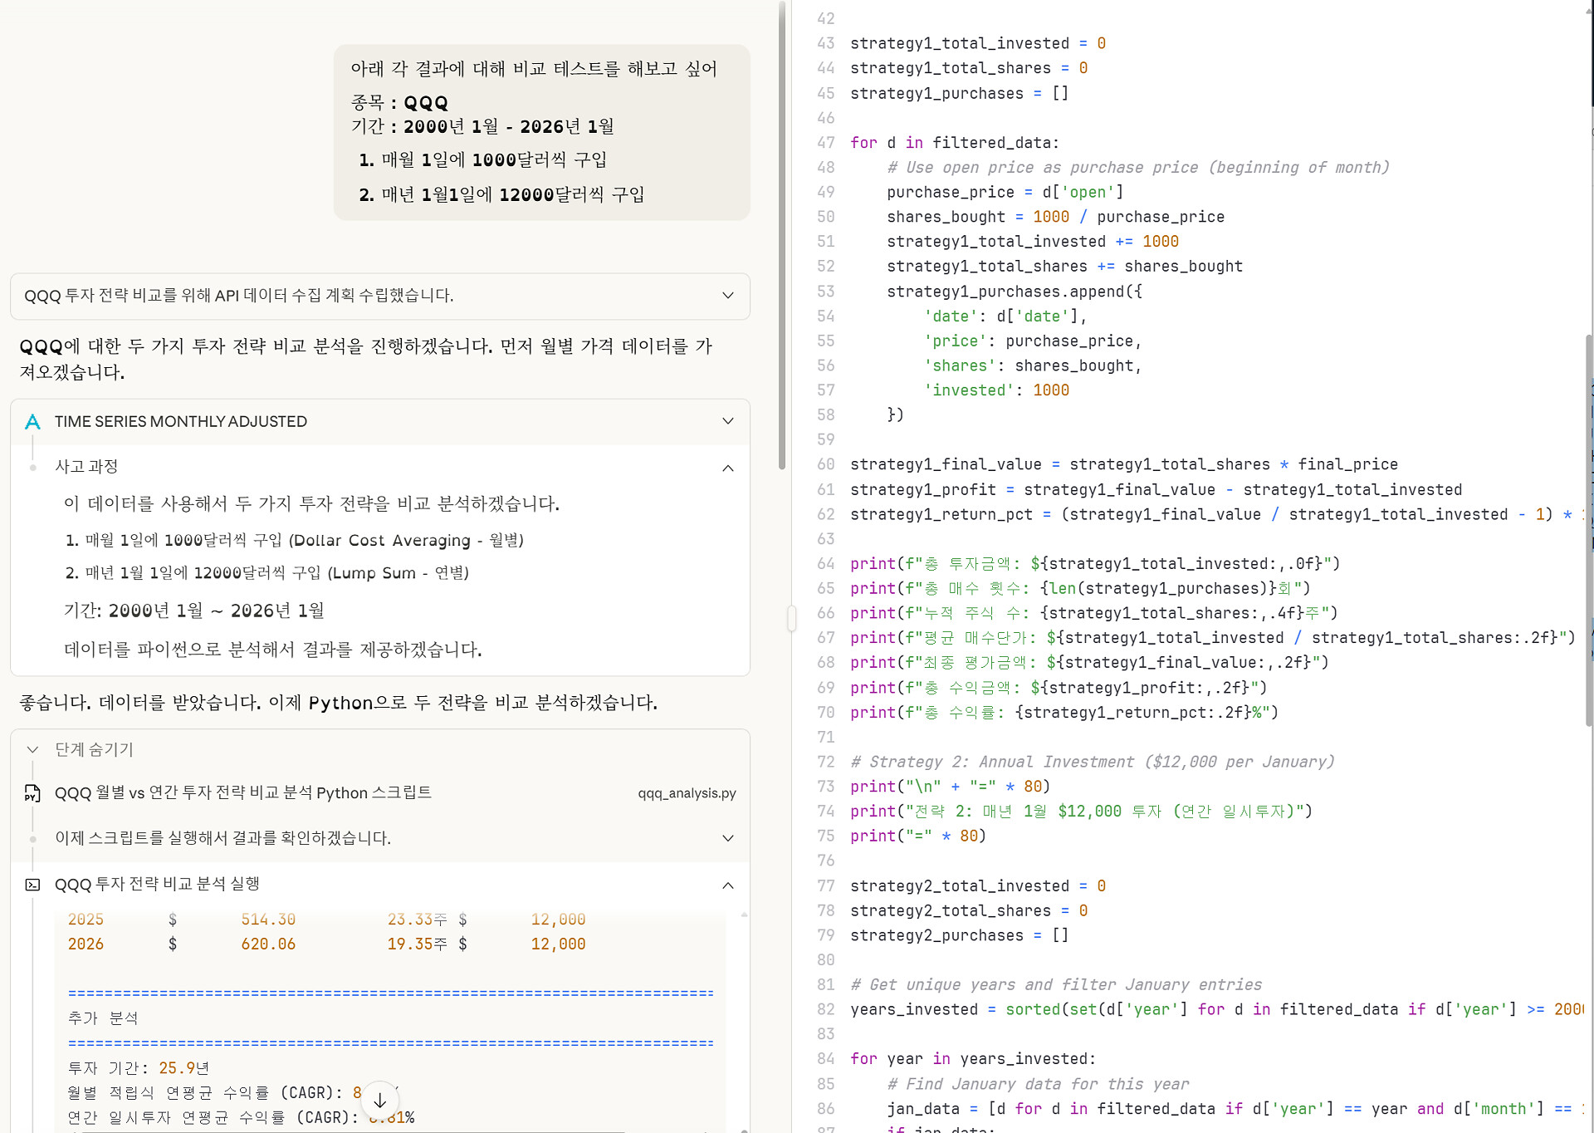
Task: Collapse the 단계 숨기기 steps chevron
Action: (x=32, y=749)
